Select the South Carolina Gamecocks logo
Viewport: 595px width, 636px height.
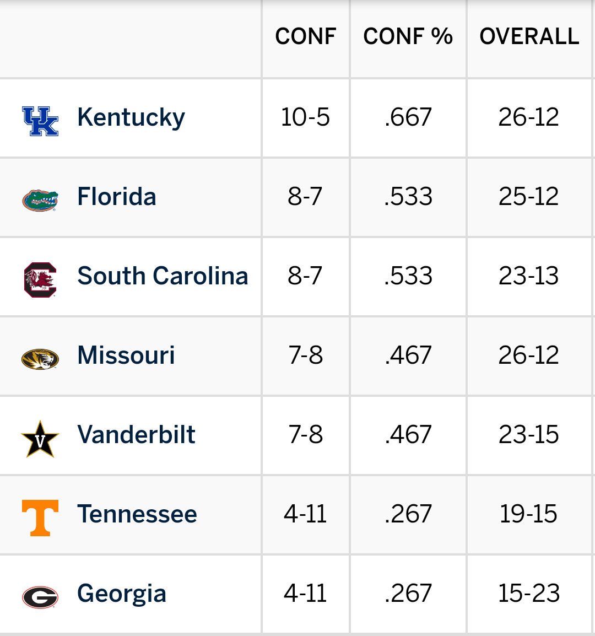tap(40, 279)
